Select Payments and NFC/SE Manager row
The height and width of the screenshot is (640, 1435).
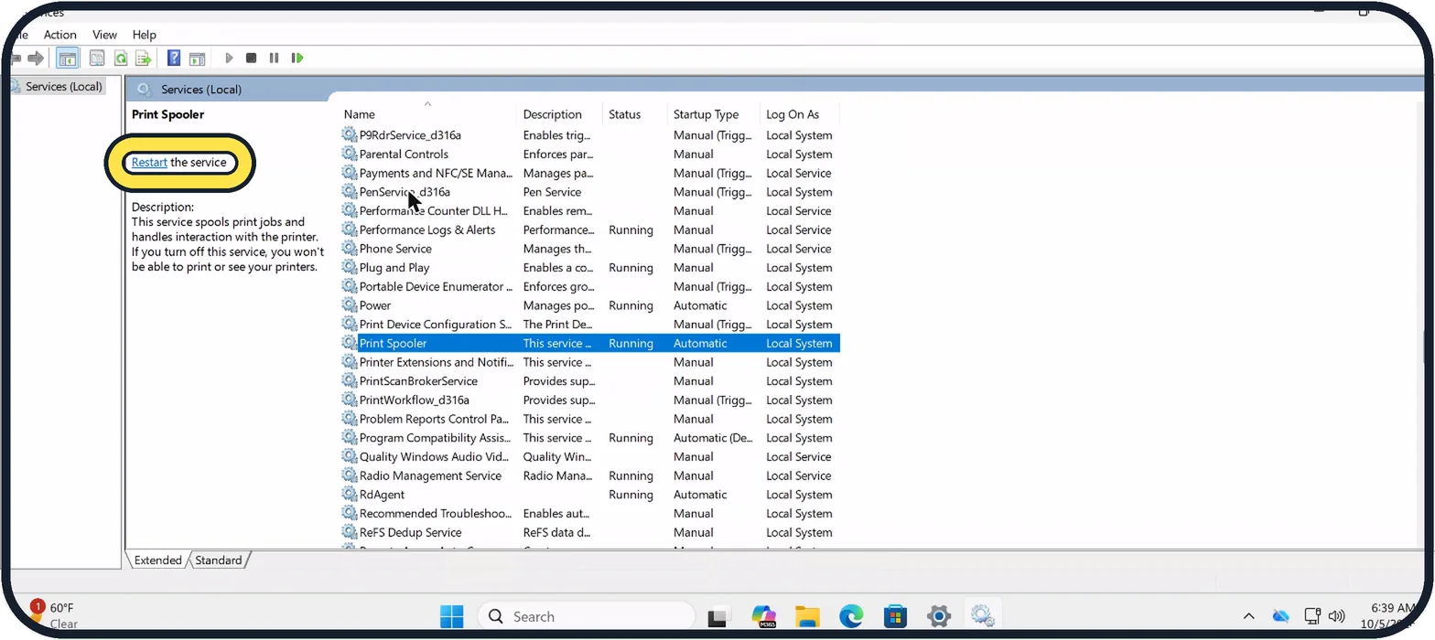(x=590, y=173)
